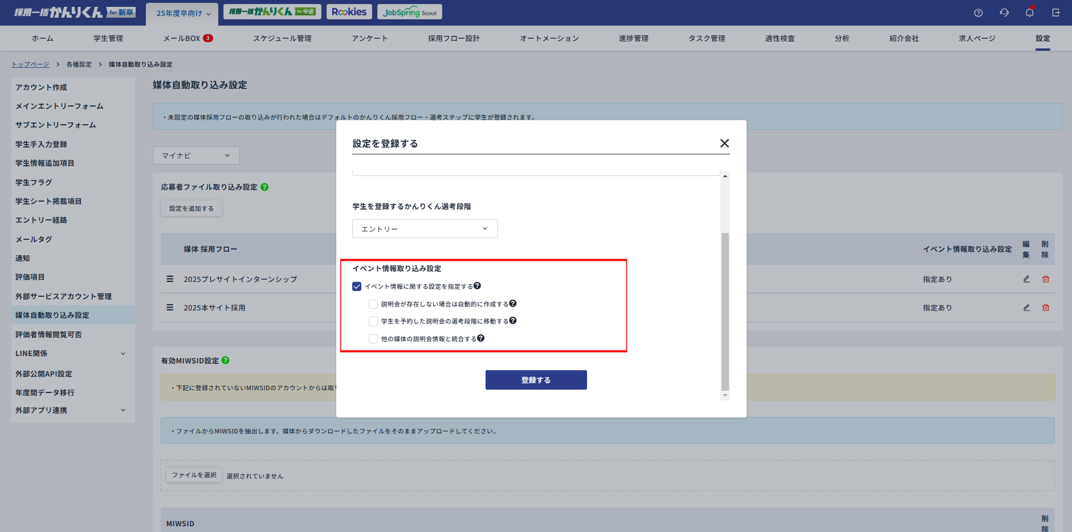Screen dimensions: 1072x532
Task: Check 学生を予約した説明会の選考段階に移動する option
Action: click(373, 321)
